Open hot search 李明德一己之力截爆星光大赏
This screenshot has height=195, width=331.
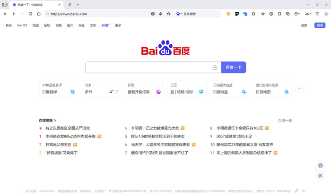(155, 128)
